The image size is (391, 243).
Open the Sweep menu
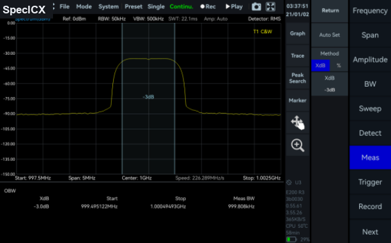click(x=370, y=108)
